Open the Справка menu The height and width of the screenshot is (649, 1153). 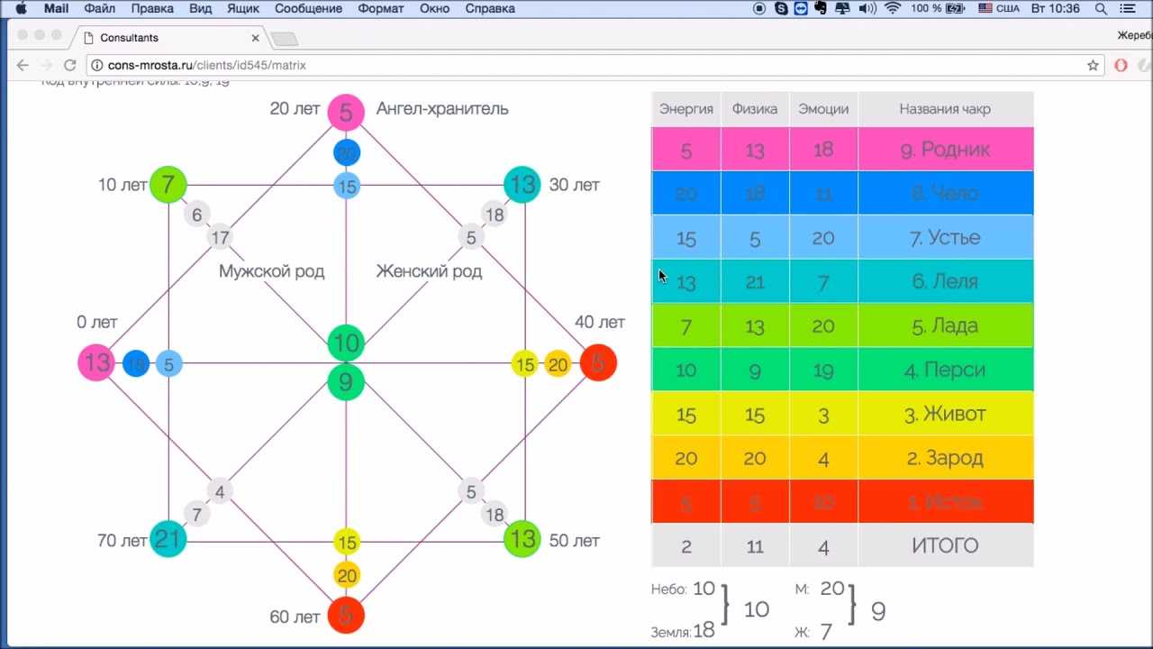[490, 8]
